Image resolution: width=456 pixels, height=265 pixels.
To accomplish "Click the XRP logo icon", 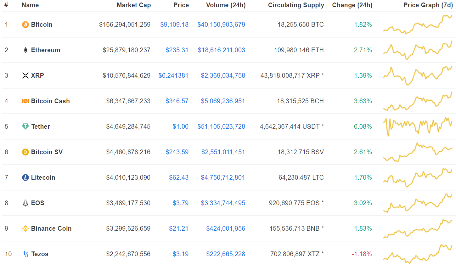I will pyautogui.click(x=25, y=76).
